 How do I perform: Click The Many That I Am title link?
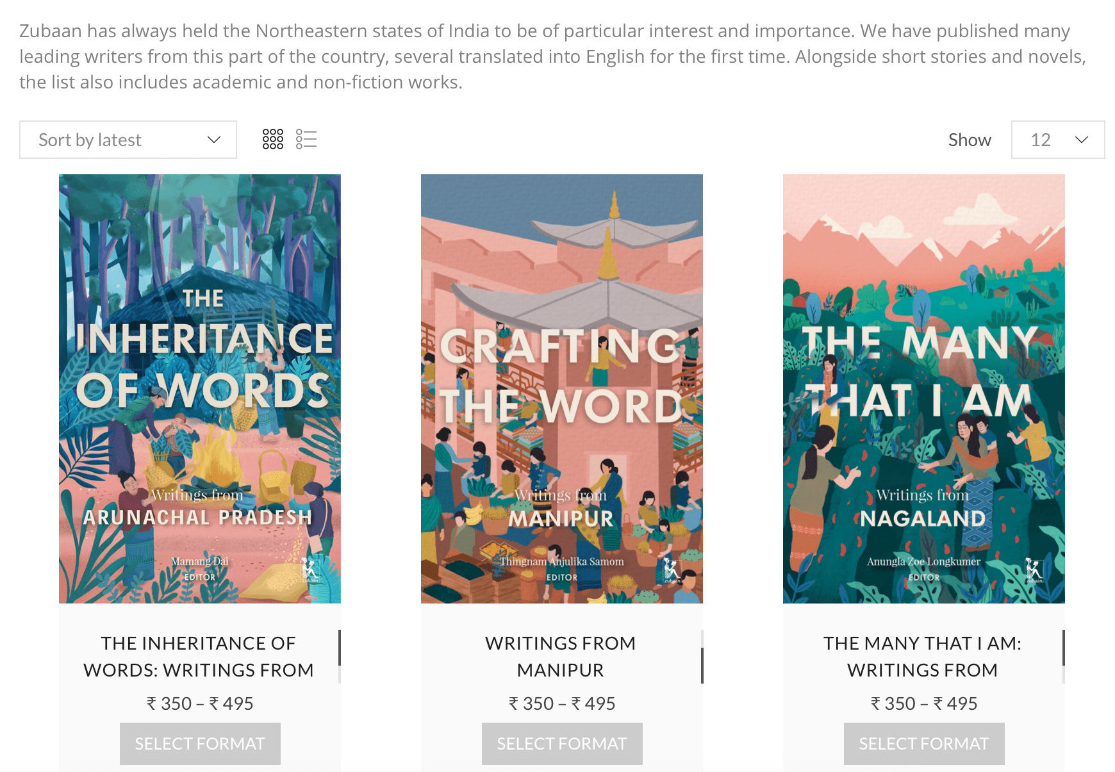pos(923,657)
